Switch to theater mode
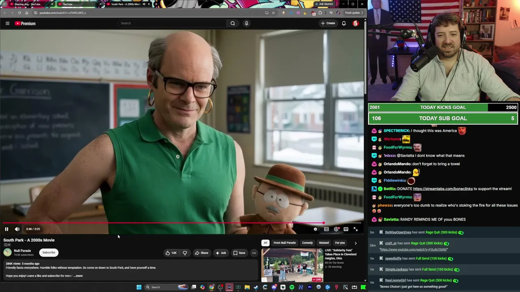This screenshot has height=292, width=520. pos(346,229)
